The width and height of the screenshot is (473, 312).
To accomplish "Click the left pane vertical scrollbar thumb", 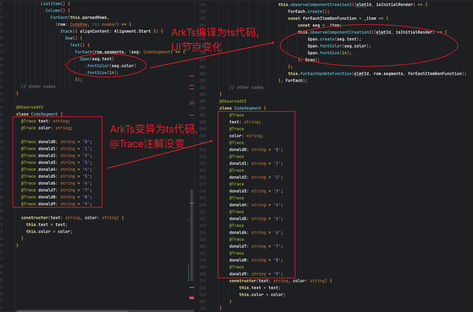I will coord(191,235).
